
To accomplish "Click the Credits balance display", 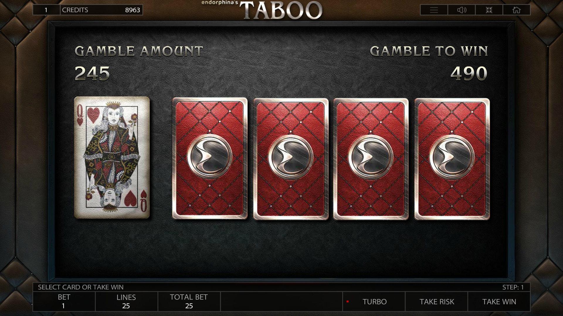I will [101, 10].
